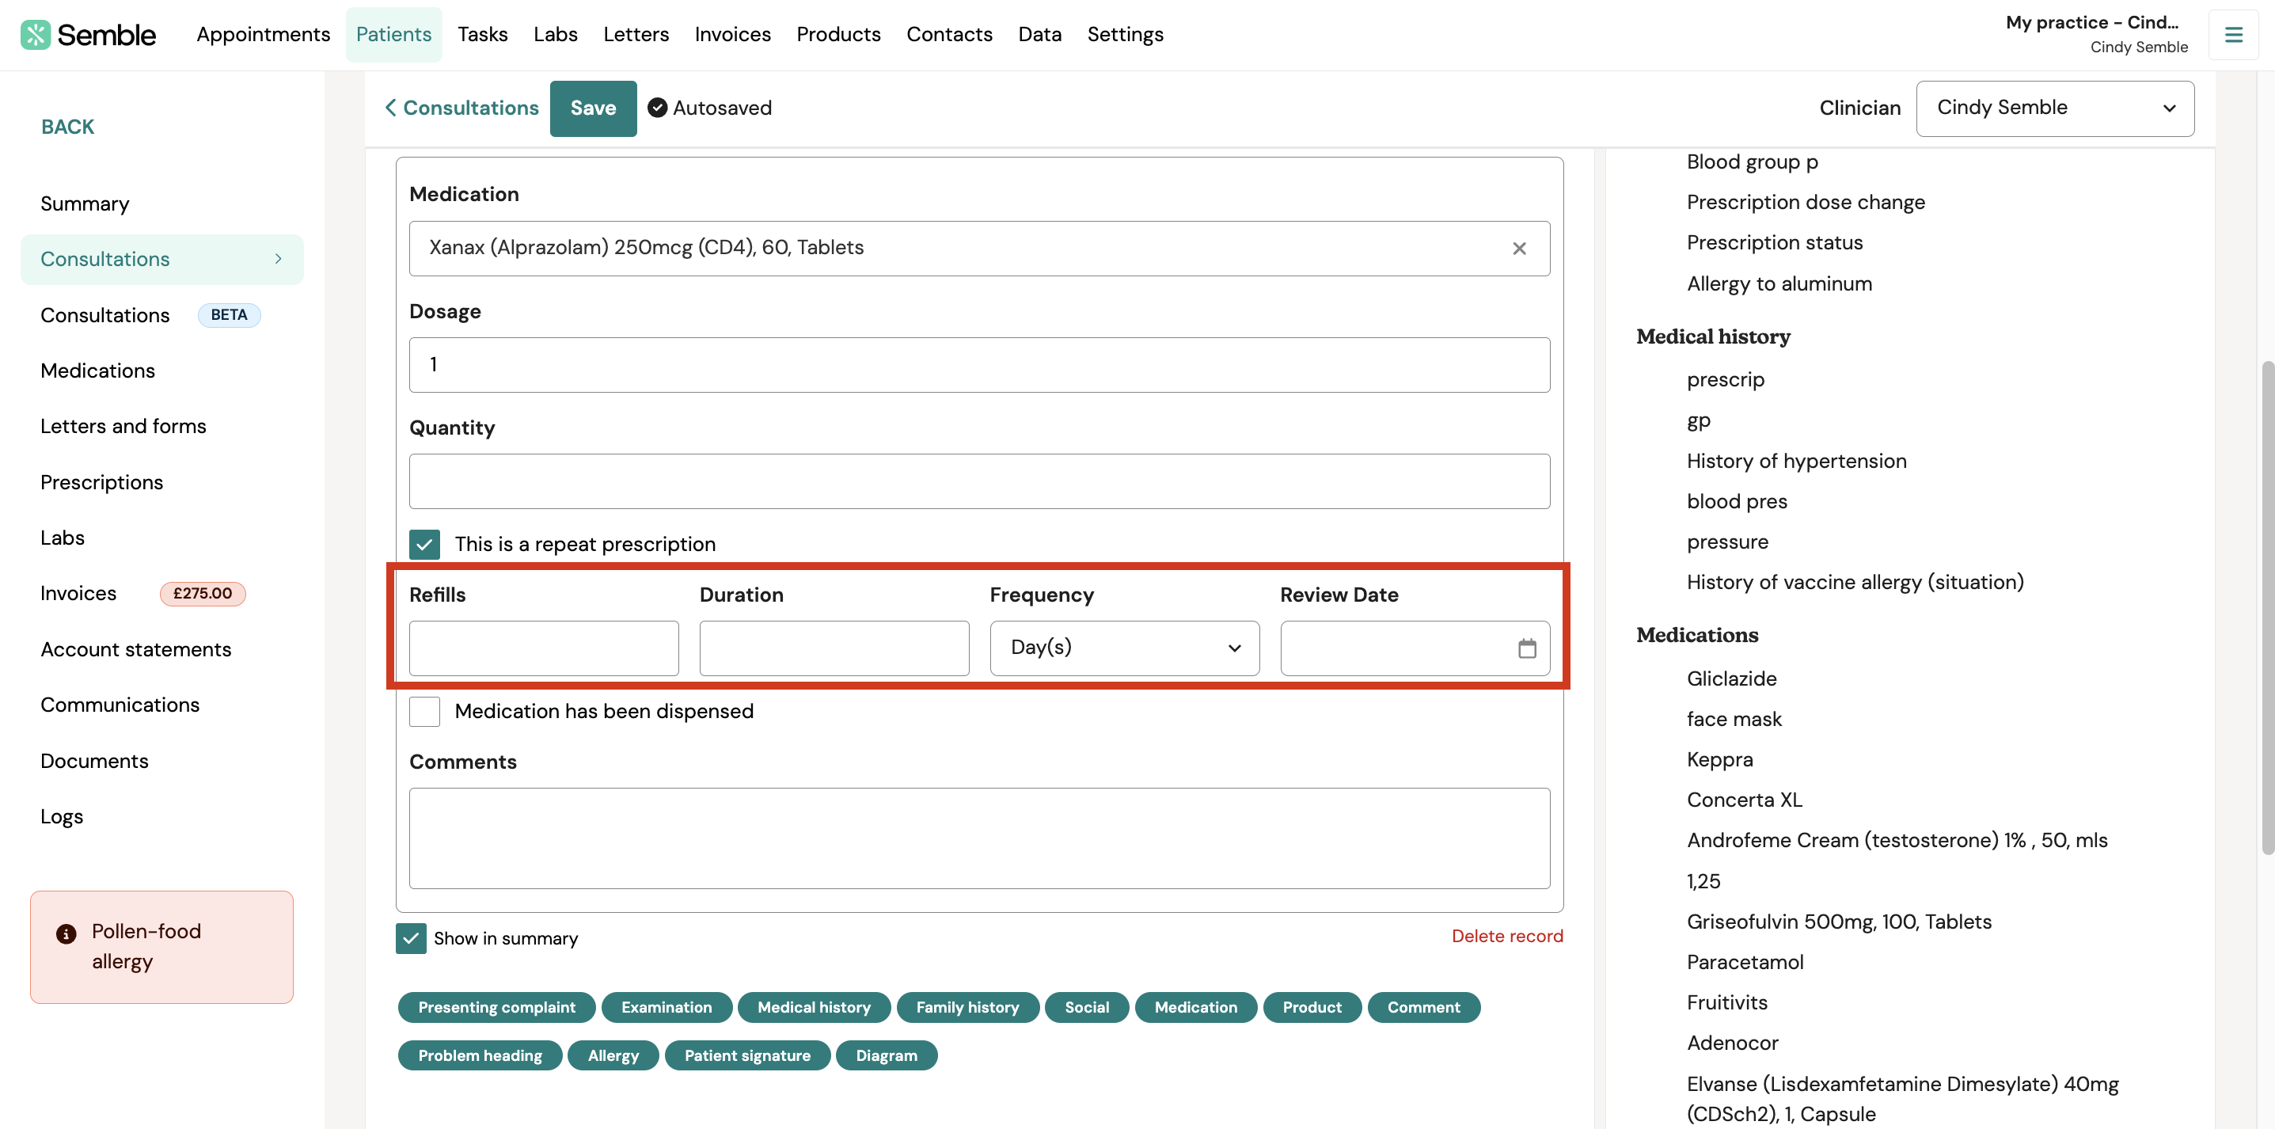Open Consultations BETA in the sidebar
The width and height of the screenshot is (2275, 1129).
[150, 314]
